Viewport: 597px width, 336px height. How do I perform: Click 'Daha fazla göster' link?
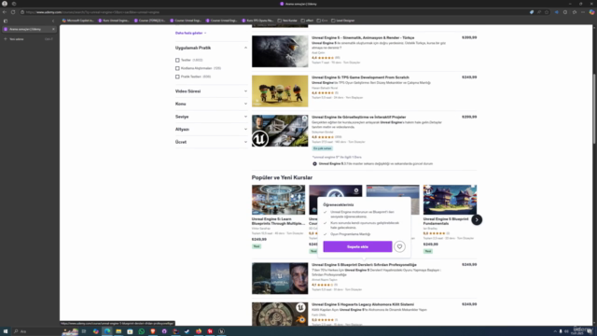tap(190, 34)
